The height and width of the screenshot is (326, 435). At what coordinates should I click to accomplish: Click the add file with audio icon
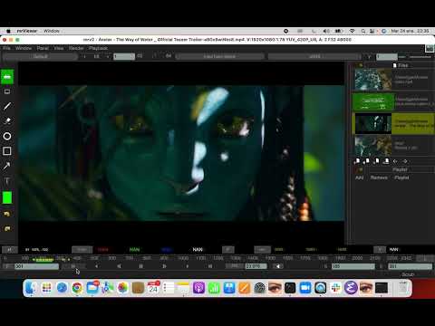367,161
